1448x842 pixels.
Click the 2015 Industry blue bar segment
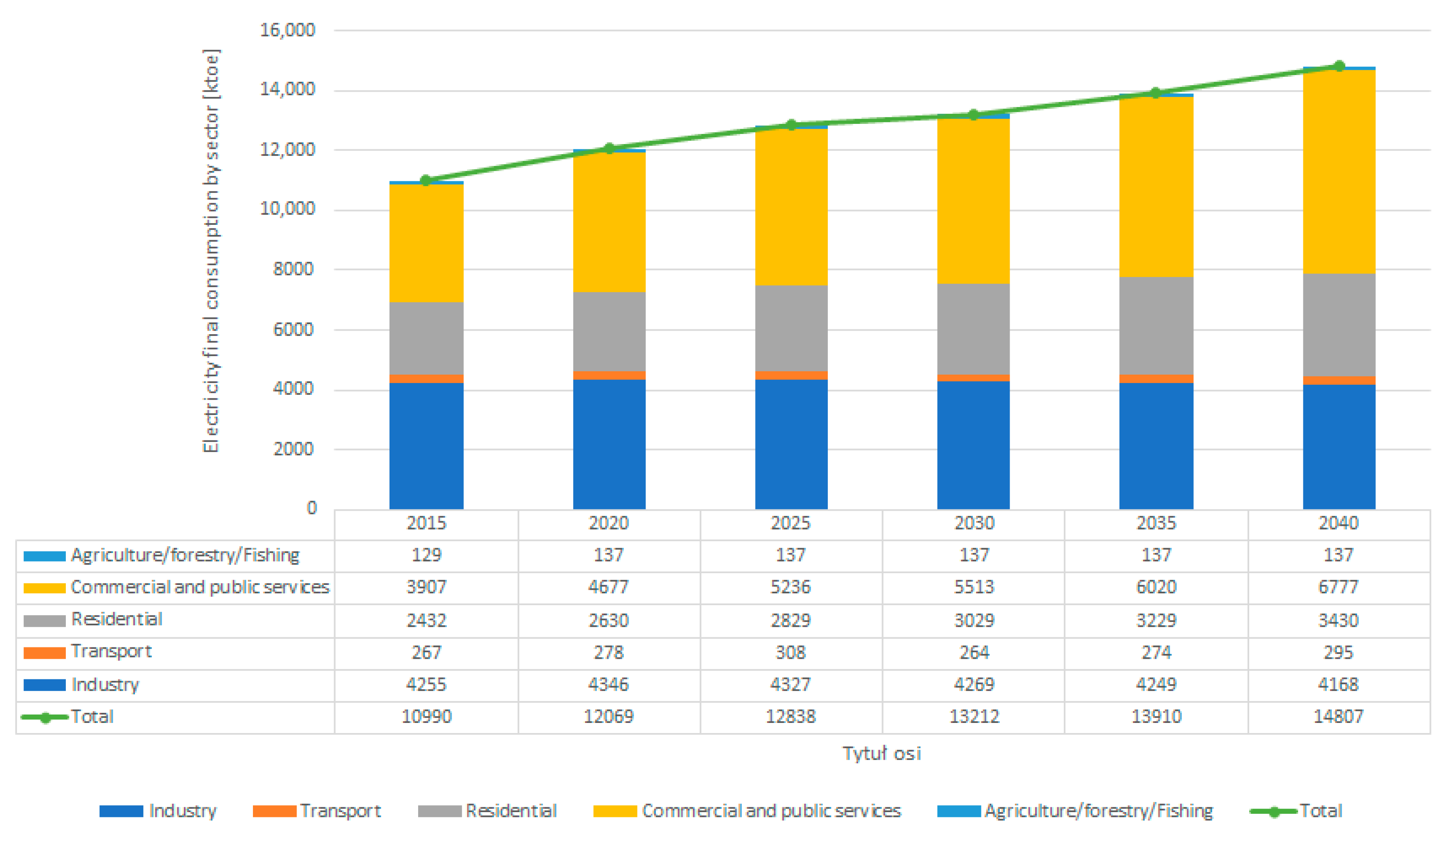click(426, 445)
